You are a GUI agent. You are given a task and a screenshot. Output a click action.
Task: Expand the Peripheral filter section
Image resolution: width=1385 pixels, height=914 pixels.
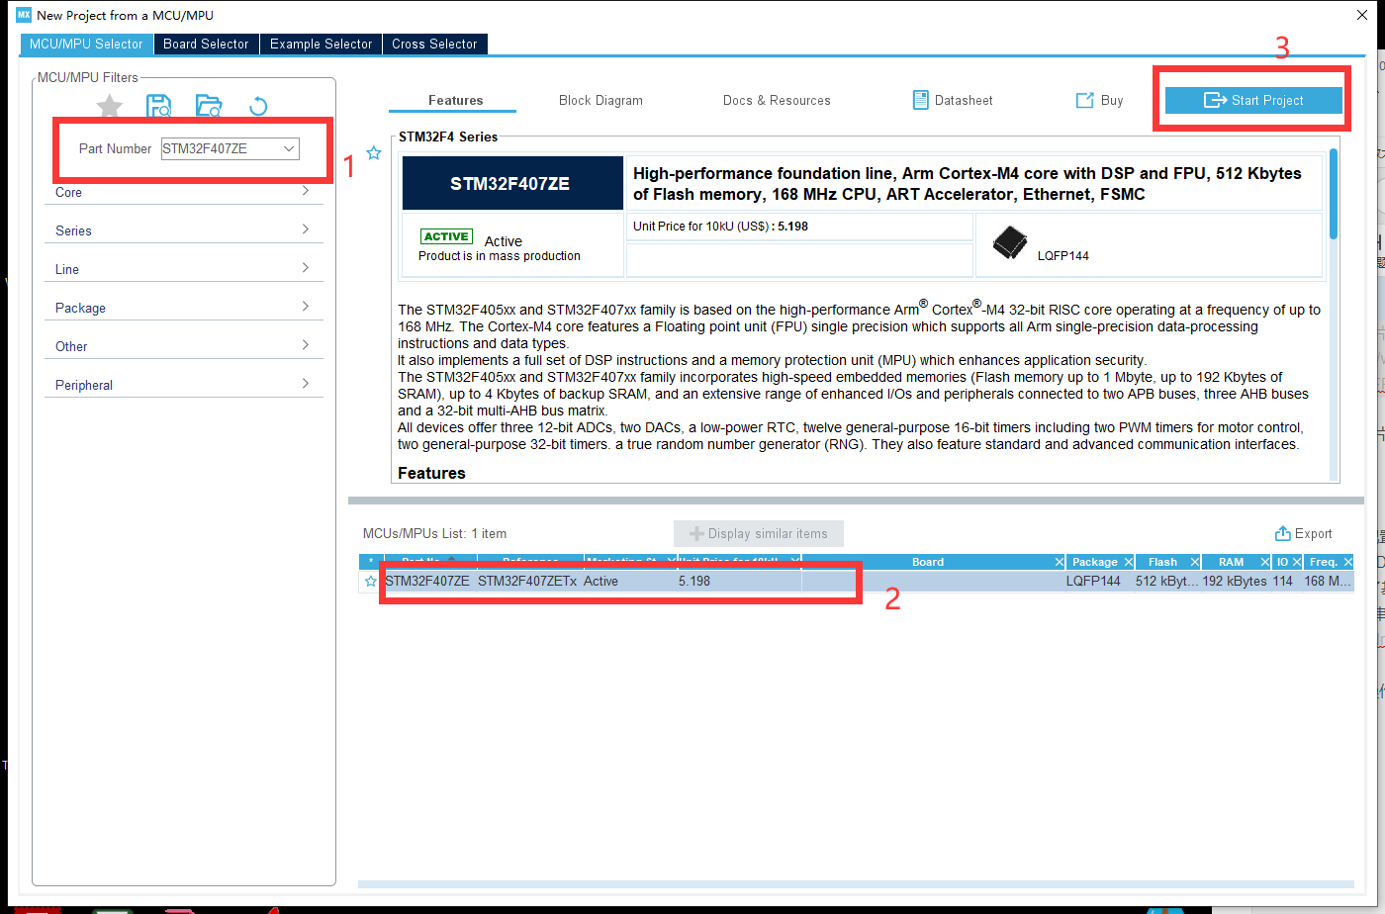(184, 385)
